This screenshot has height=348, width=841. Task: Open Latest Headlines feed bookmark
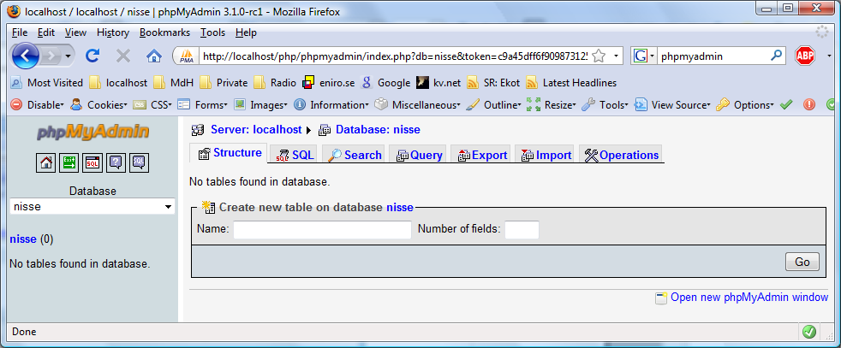tap(572, 83)
